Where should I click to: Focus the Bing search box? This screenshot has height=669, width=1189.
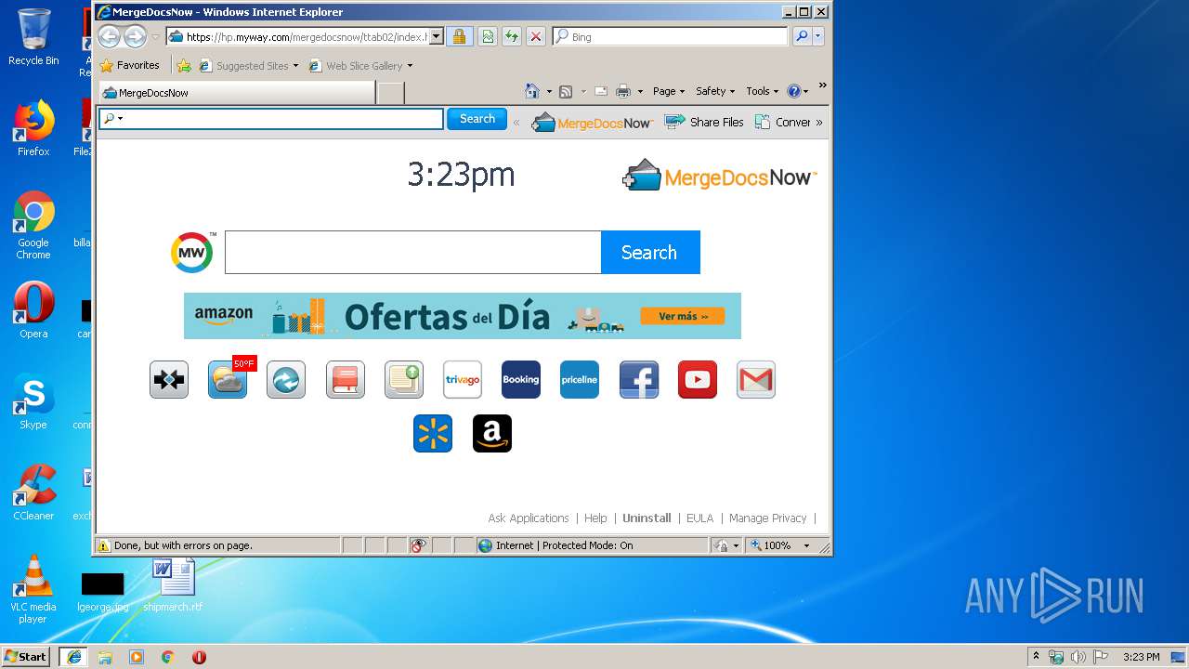[x=671, y=37]
